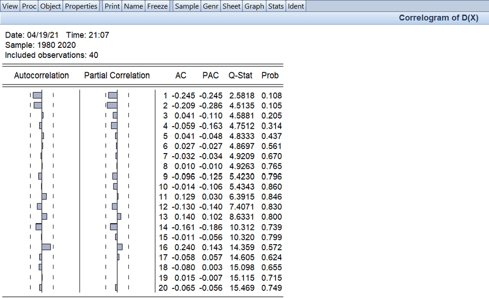Image resolution: width=489 pixels, height=298 pixels.
Task: Select Q-Stat value 7.4071 at lag 12
Action: (242, 207)
